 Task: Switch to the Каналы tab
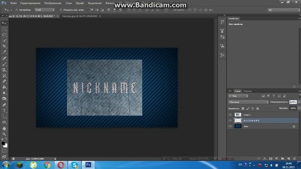pos(248,91)
